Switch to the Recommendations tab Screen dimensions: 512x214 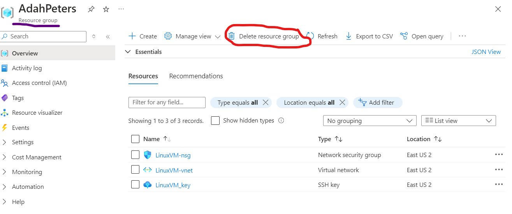pos(196,76)
